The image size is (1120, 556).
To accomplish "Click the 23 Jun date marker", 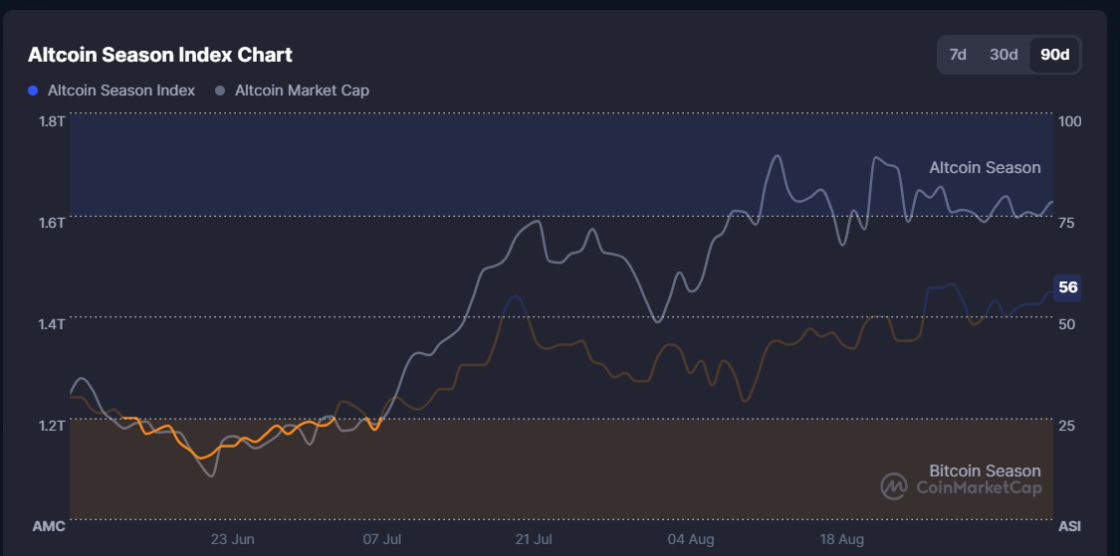I will coord(232,539).
